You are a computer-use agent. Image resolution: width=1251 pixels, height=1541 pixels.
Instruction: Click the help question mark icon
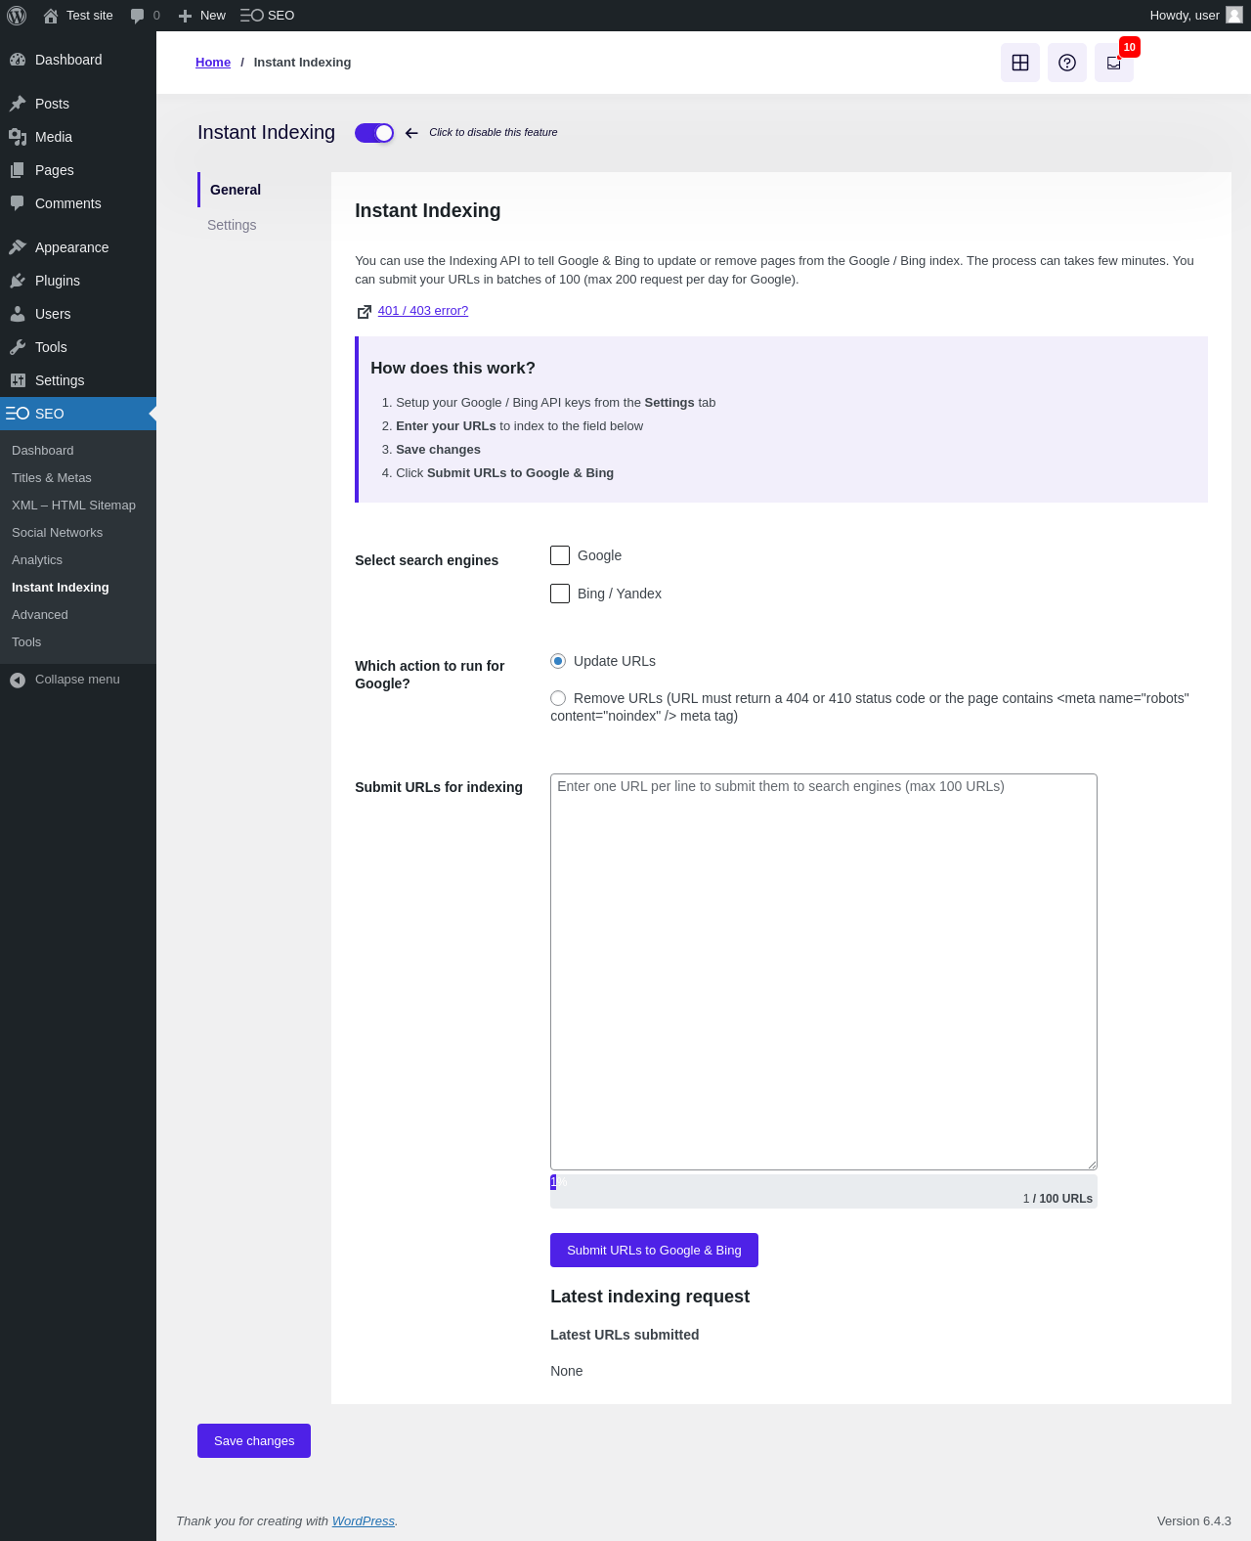(1067, 63)
